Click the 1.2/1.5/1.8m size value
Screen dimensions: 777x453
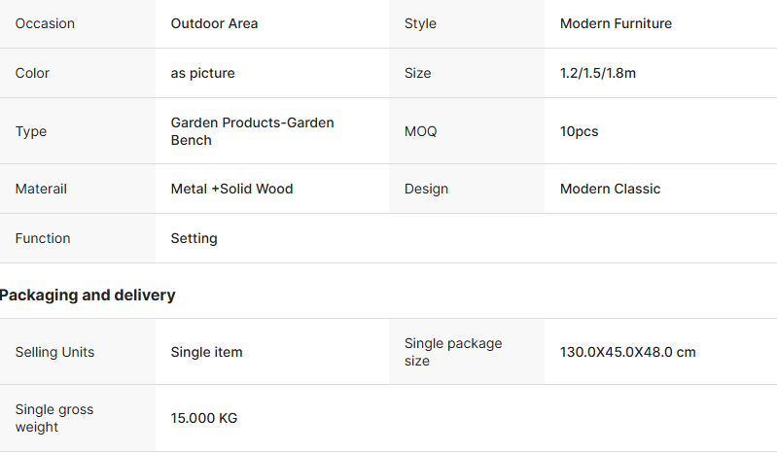pos(598,73)
